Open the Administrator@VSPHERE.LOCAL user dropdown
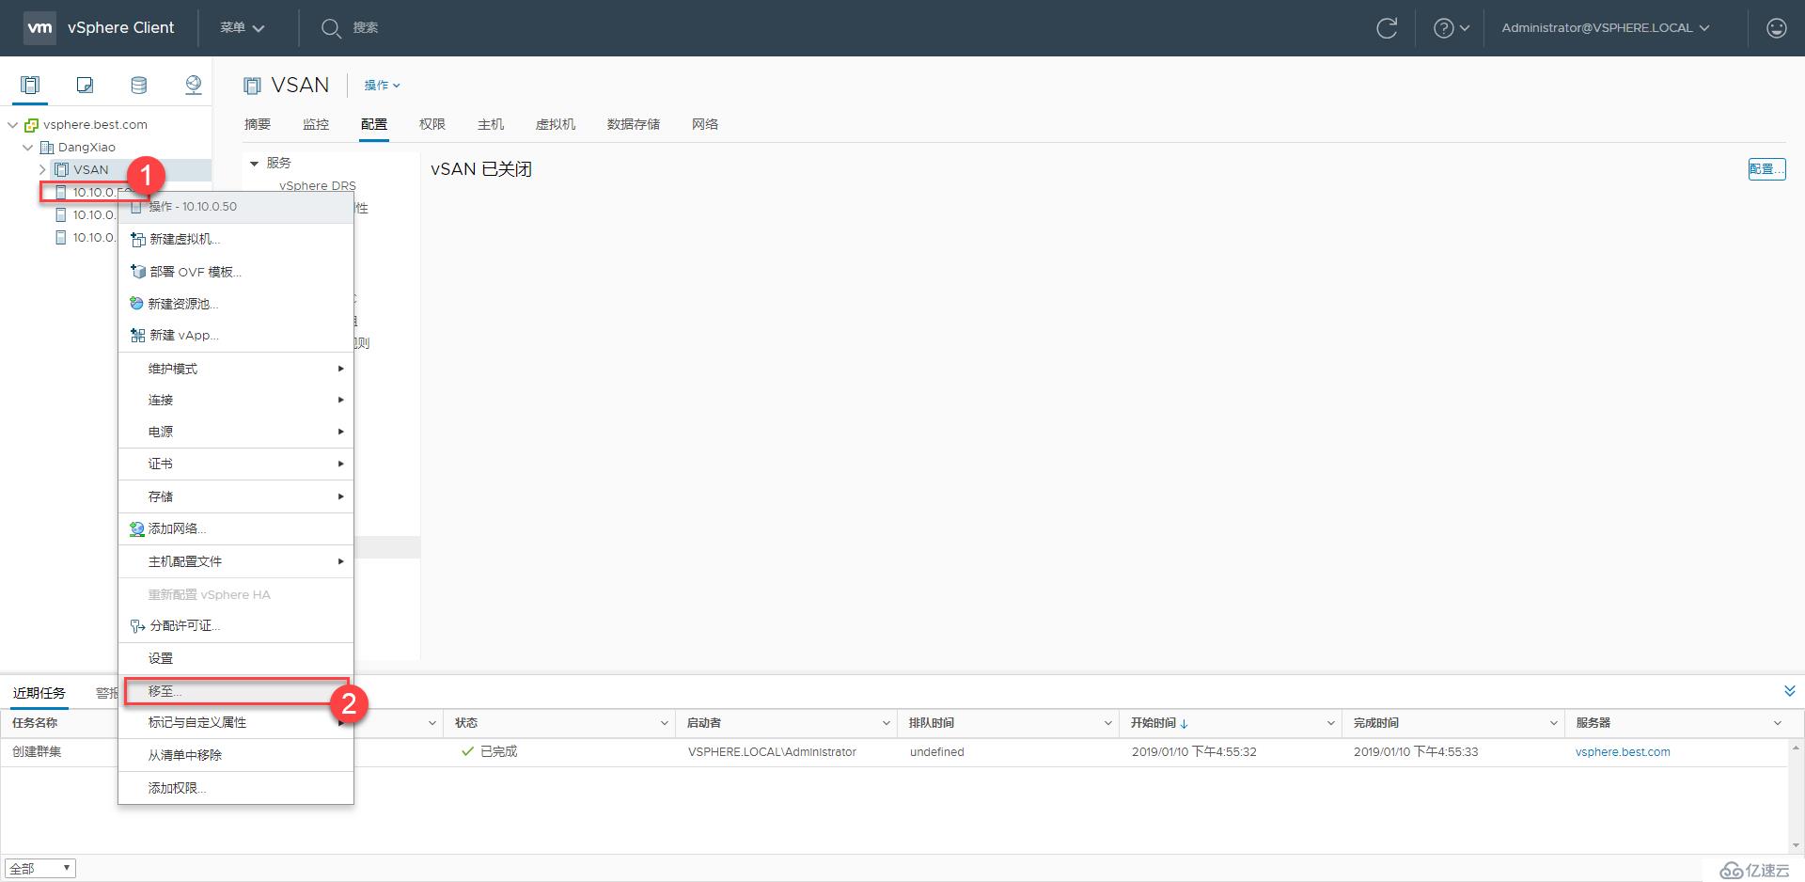The height and width of the screenshot is (882, 1805). pyautogui.click(x=1605, y=28)
